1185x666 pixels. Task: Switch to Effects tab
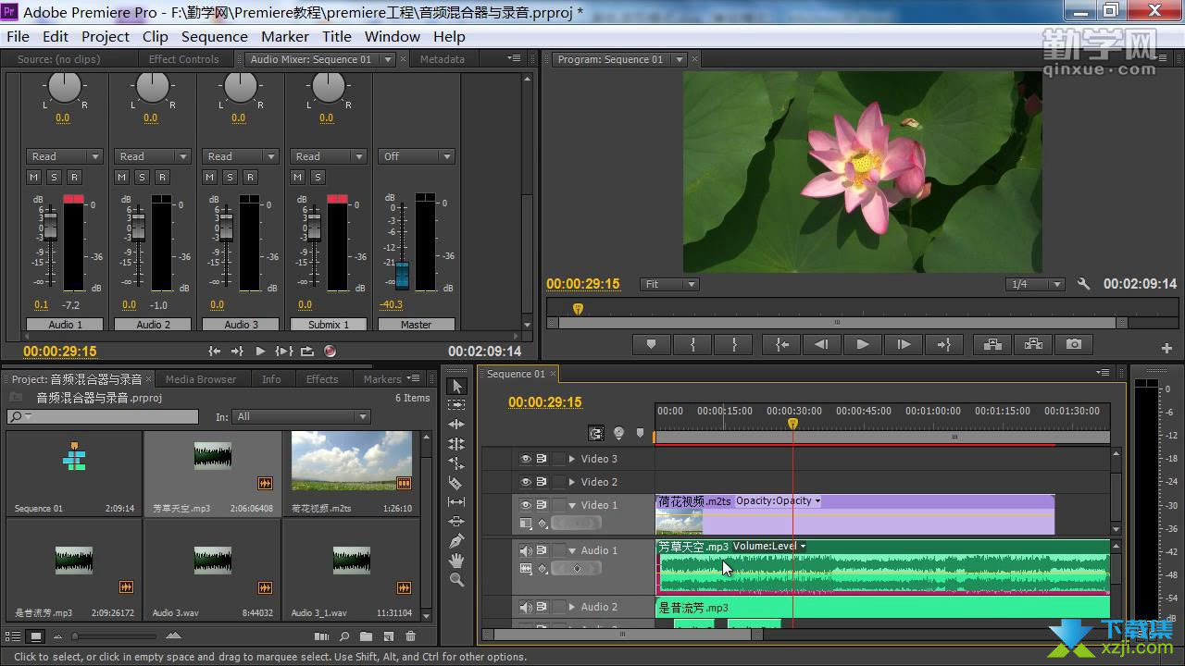click(x=322, y=379)
